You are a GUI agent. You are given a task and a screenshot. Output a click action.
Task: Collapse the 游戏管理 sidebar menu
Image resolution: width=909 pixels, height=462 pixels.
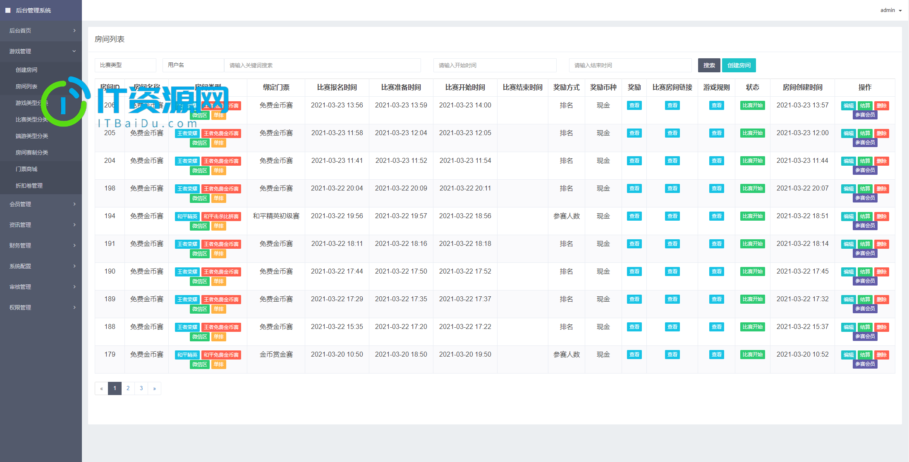coord(41,51)
